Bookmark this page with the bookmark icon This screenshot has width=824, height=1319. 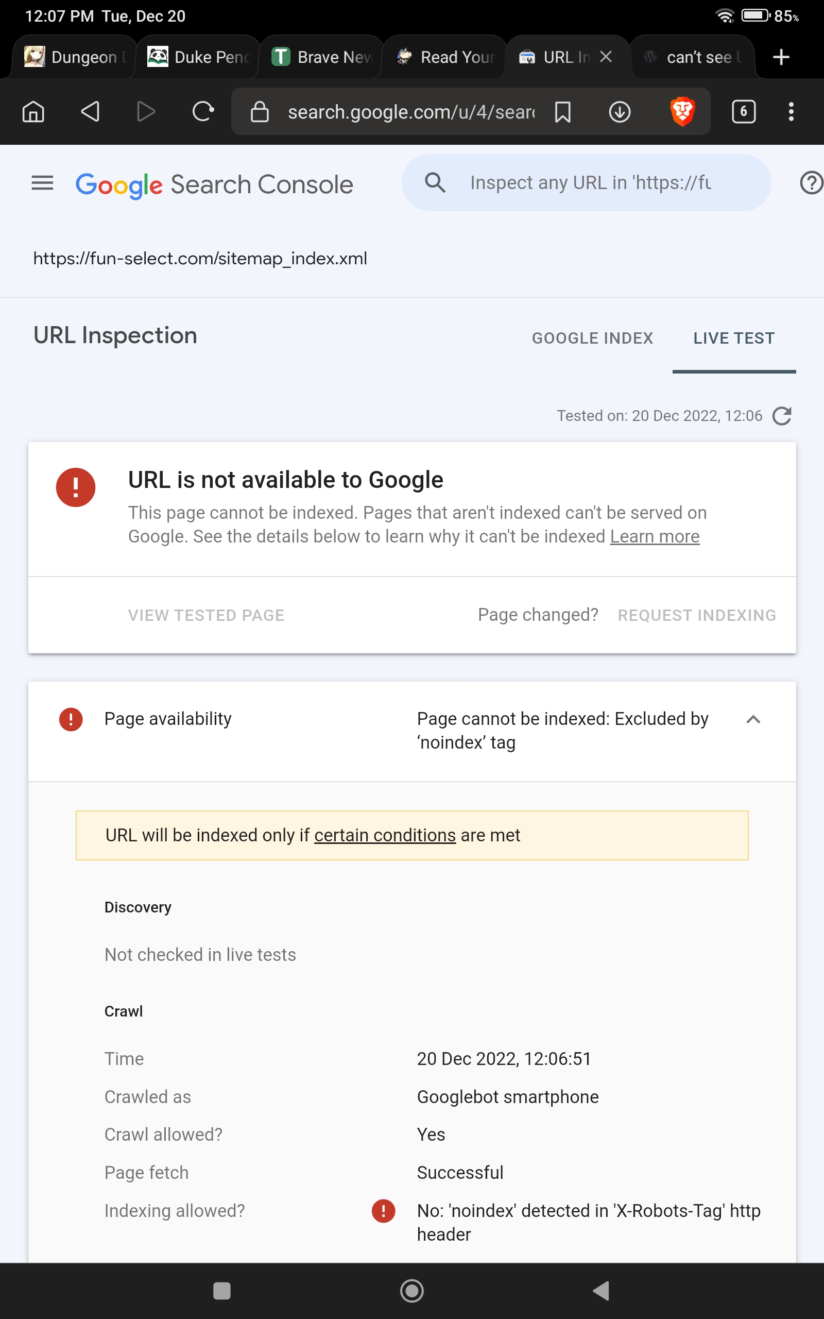[x=562, y=112]
